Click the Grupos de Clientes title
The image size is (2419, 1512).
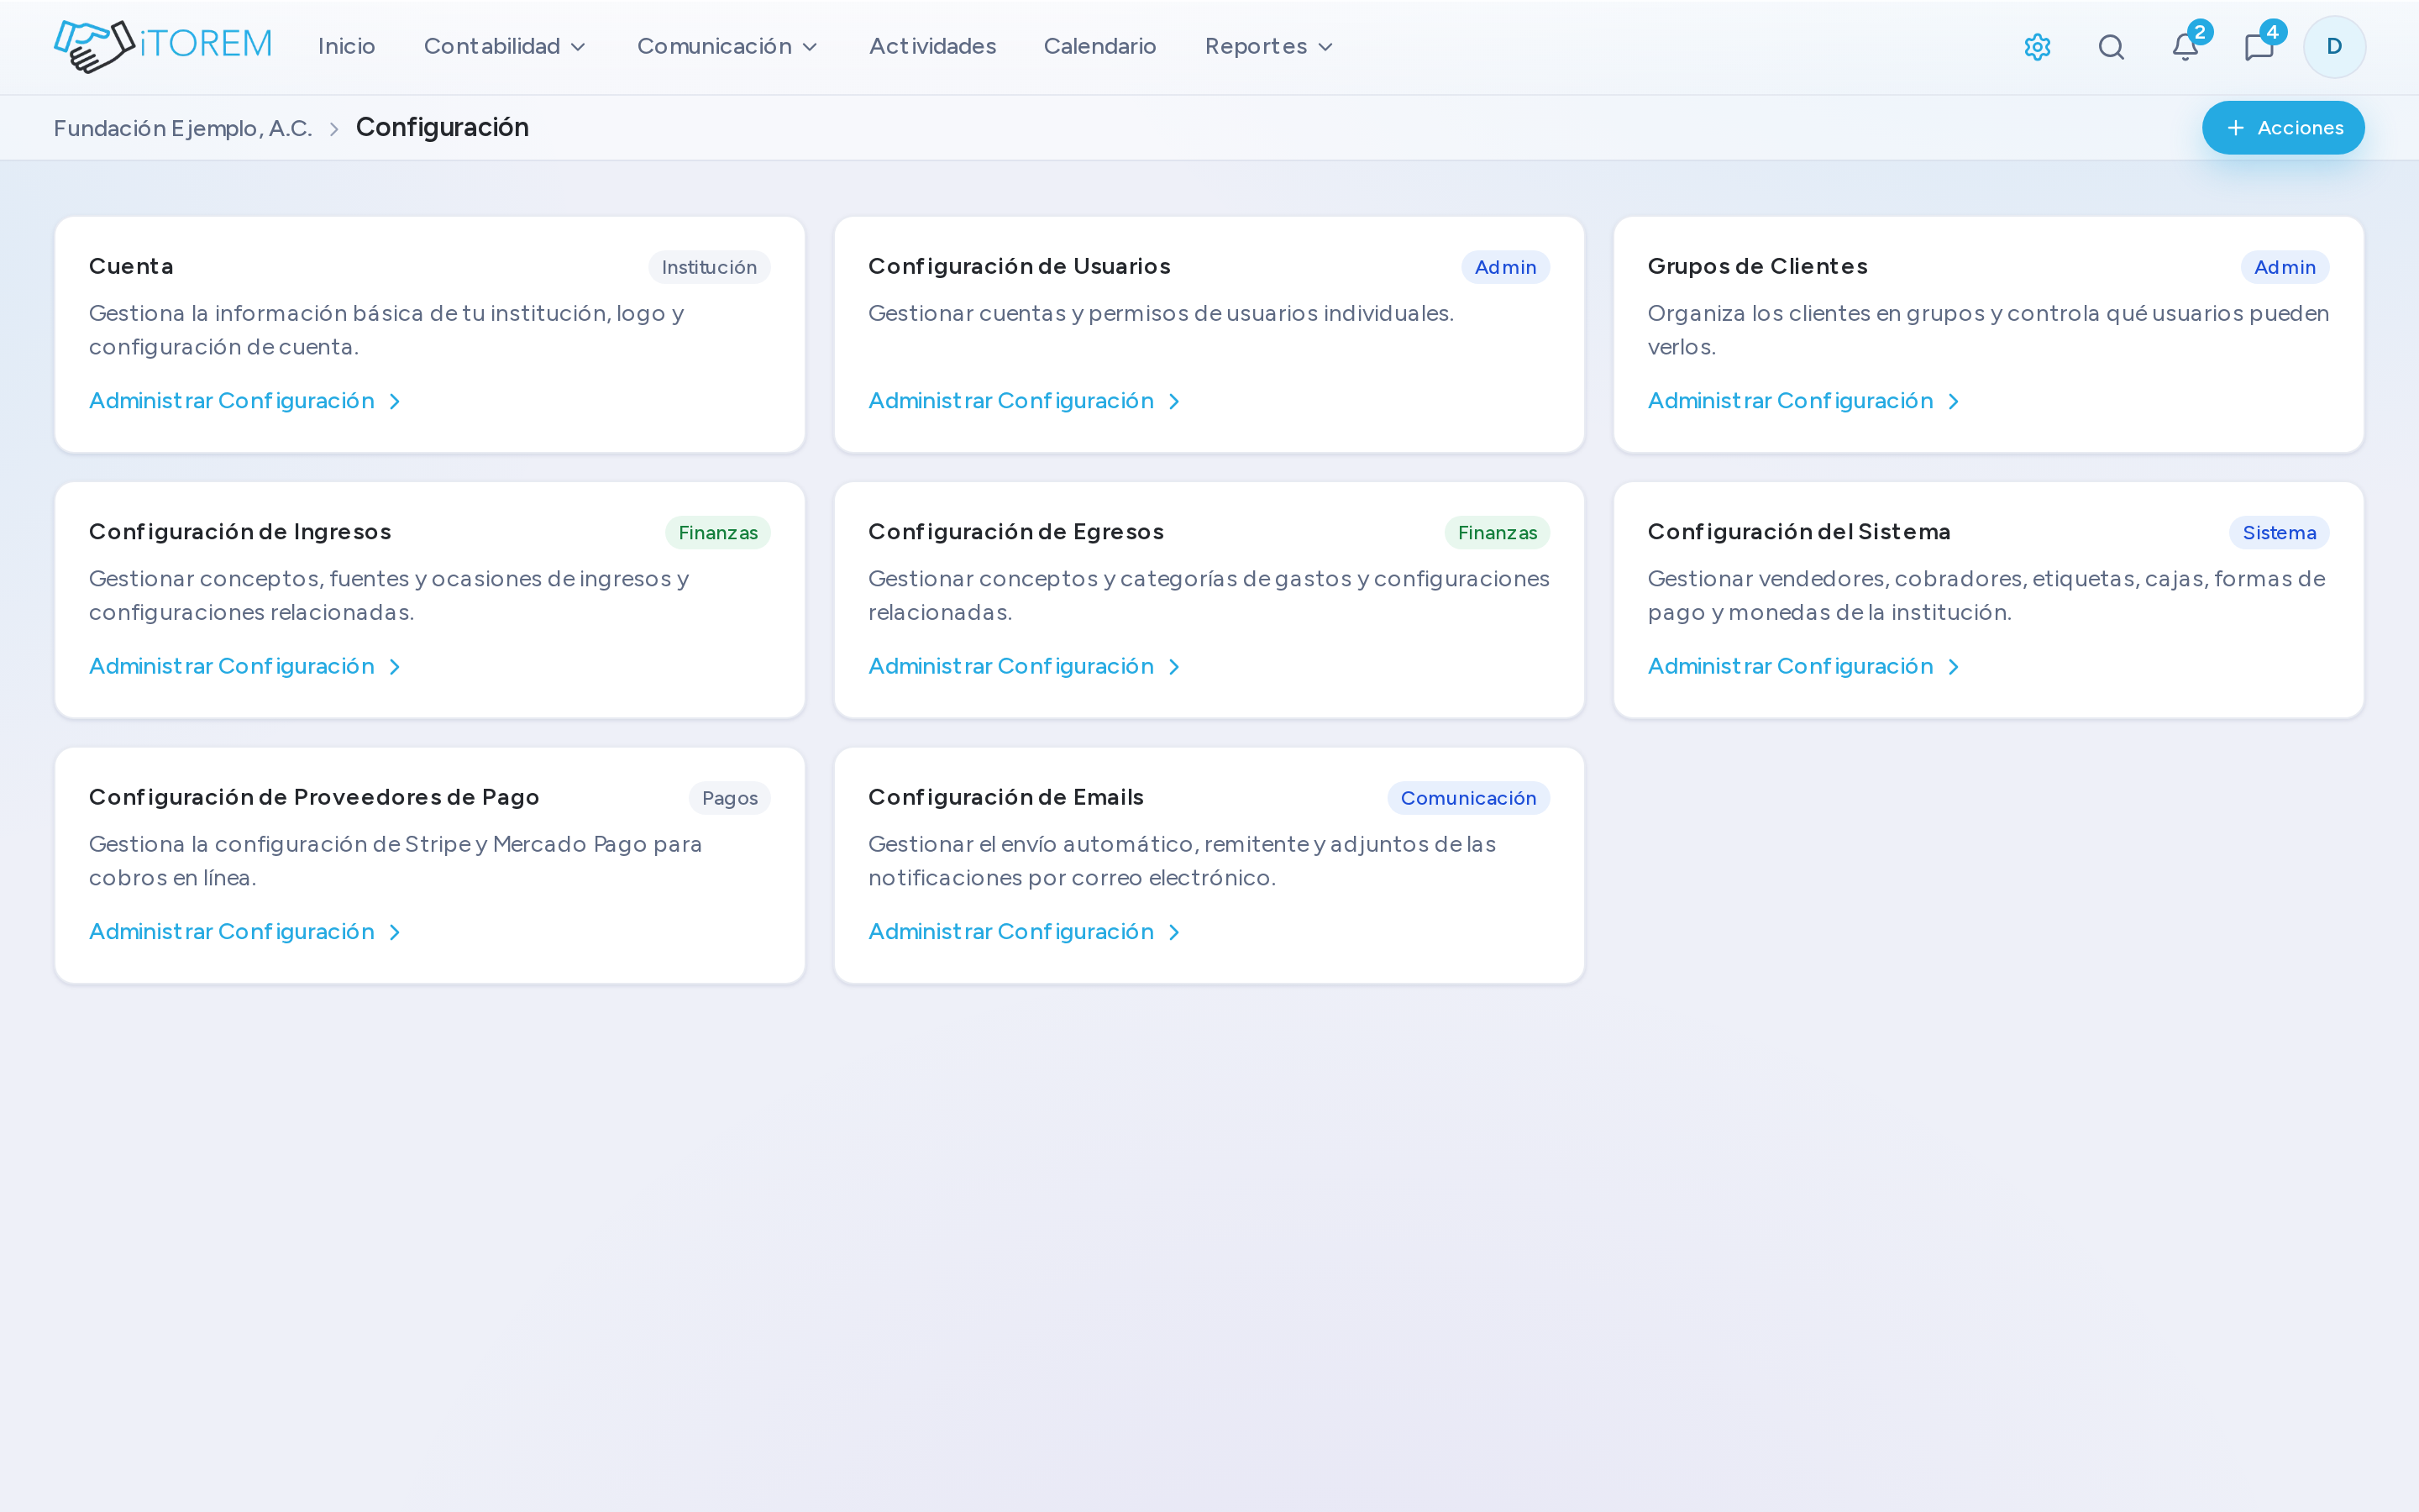click(1757, 266)
